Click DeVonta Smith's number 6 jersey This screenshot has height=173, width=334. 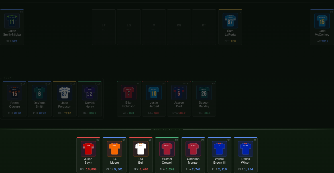(40, 93)
